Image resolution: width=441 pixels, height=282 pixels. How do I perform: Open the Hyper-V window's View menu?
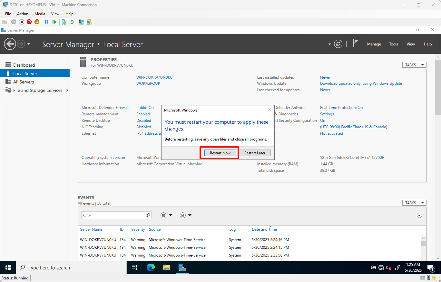click(x=55, y=14)
